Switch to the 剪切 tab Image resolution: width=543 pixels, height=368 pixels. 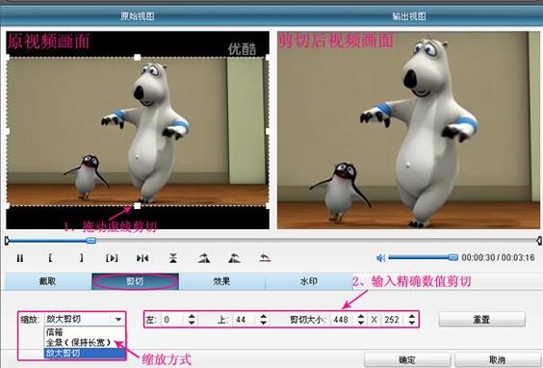point(135,281)
